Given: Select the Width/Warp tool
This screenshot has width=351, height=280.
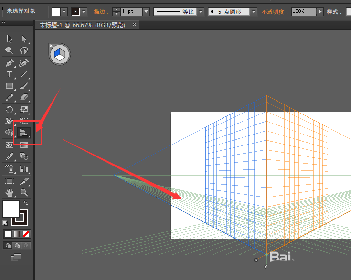Looking at the screenshot, I should (x=9, y=121).
